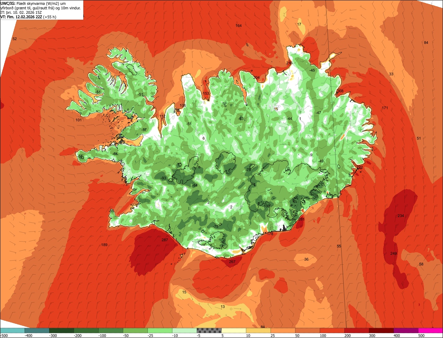Click the value 106 by the northern bay

coord(183,105)
